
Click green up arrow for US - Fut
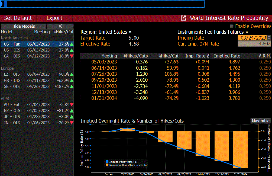coord(72,44)
